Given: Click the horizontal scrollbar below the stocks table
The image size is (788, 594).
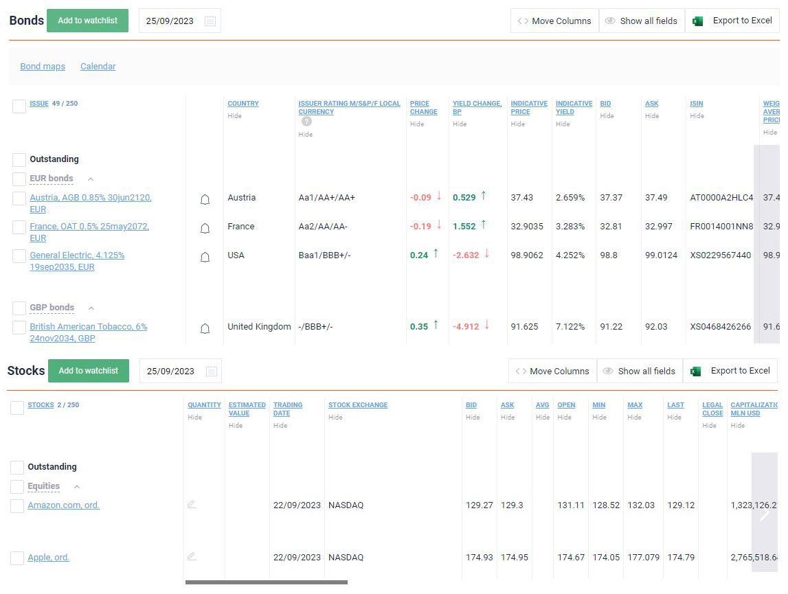Looking at the screenshot, I should coord(264,583).
